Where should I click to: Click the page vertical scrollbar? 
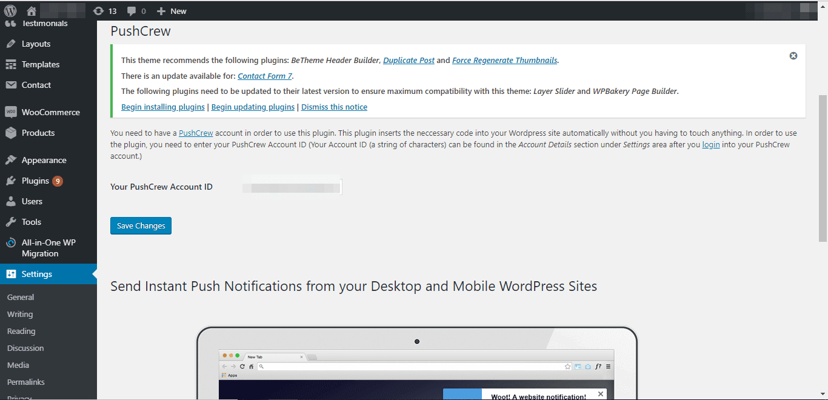[x=823, y=168]
